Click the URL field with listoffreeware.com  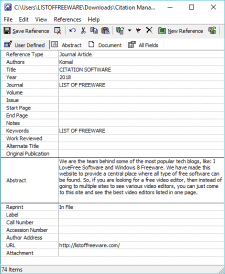(141, 245)
